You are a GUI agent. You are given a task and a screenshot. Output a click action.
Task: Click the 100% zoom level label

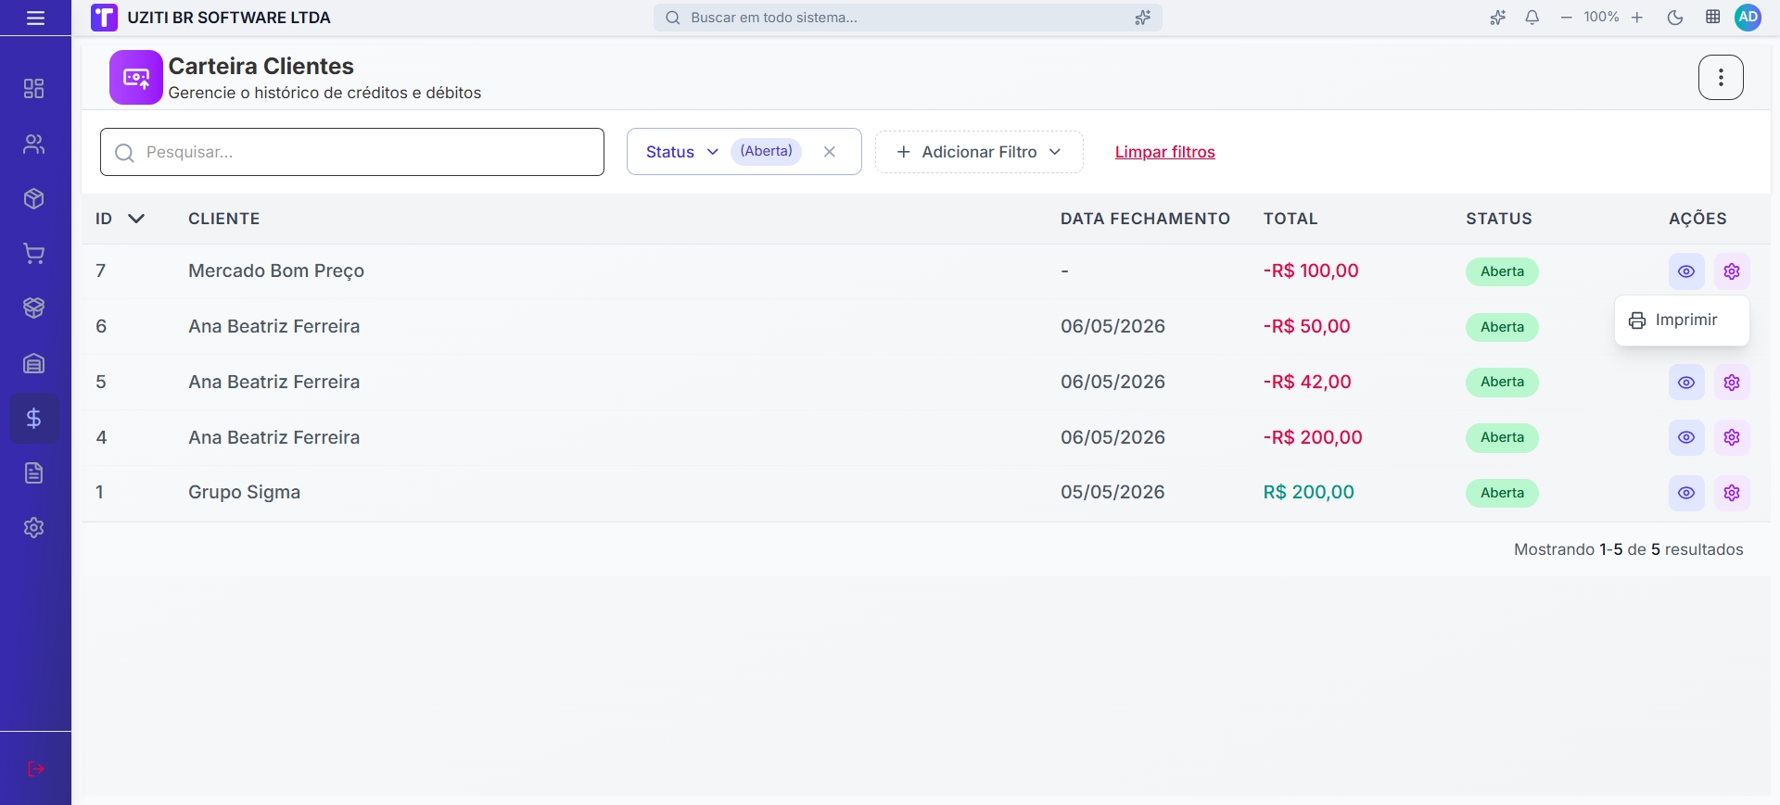click(1601, 18)
